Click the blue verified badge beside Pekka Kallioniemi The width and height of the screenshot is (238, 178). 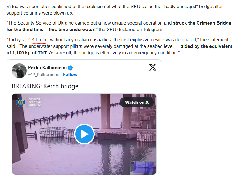70,68
